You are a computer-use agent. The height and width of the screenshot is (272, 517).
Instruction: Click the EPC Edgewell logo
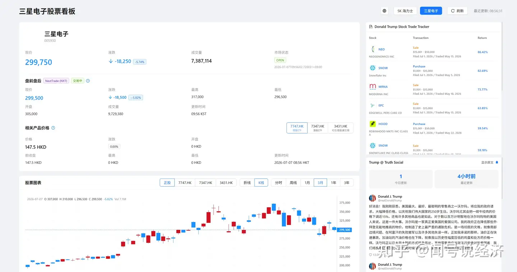click(373, 105)
